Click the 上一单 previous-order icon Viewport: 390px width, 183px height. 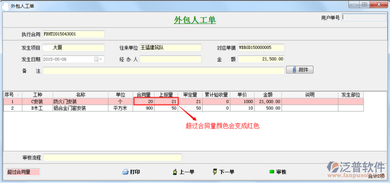(175, 172)
